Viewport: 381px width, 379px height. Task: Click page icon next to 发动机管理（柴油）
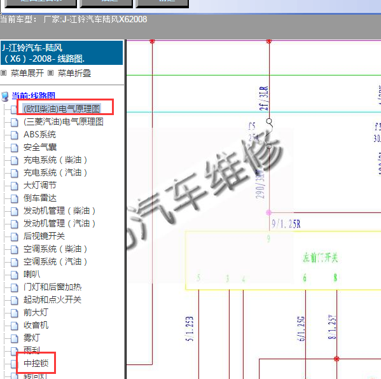tap(15, 211)
